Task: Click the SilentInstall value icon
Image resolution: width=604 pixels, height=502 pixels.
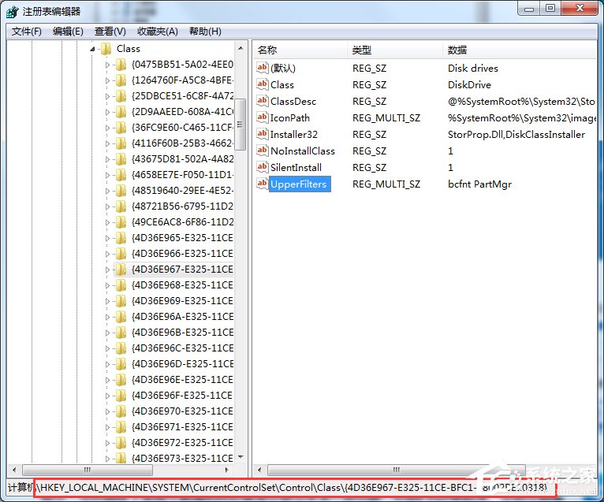Action: tap(263, 167)
